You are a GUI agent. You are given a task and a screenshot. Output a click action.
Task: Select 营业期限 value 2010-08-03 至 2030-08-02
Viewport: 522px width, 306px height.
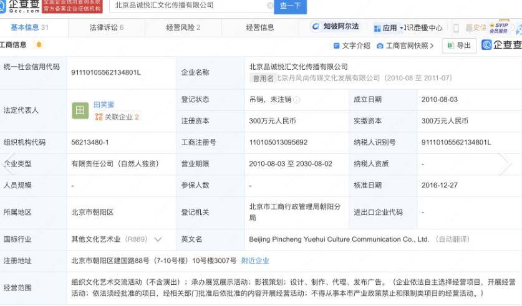coord(291,164)
